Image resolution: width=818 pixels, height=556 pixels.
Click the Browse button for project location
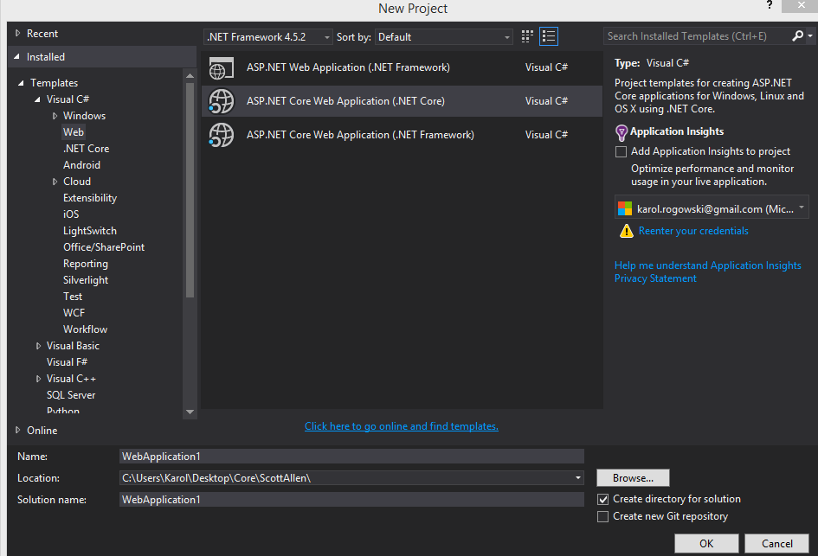(632, 477)
